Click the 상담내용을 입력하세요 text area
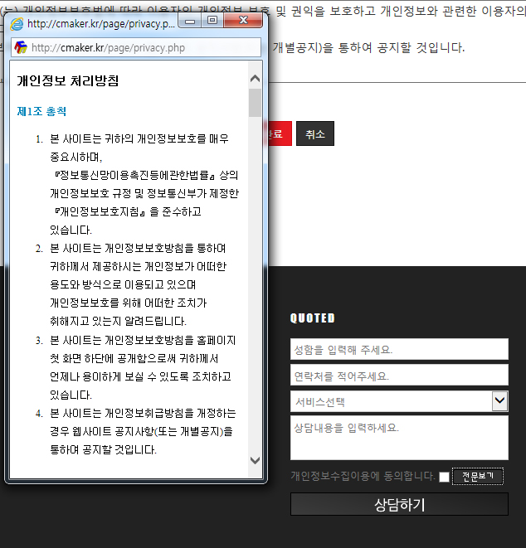The image size is (526, 548). 399,439
